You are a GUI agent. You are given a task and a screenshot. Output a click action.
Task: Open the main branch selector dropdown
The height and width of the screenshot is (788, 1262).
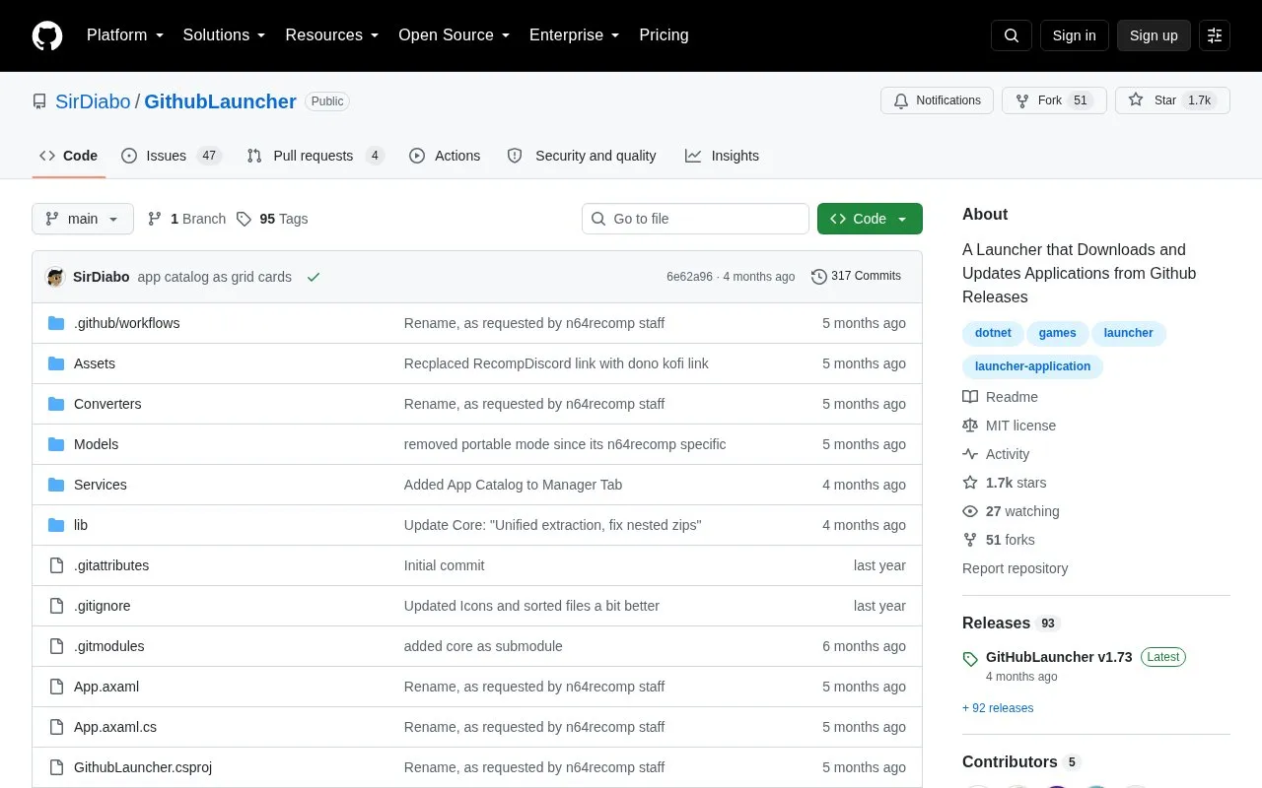coord(83,219)
